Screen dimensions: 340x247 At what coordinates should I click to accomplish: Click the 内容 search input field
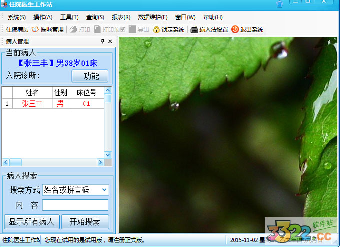tap(75, 205)
